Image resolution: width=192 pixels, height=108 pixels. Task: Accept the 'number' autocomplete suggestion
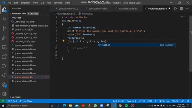(x=137, y=45)
